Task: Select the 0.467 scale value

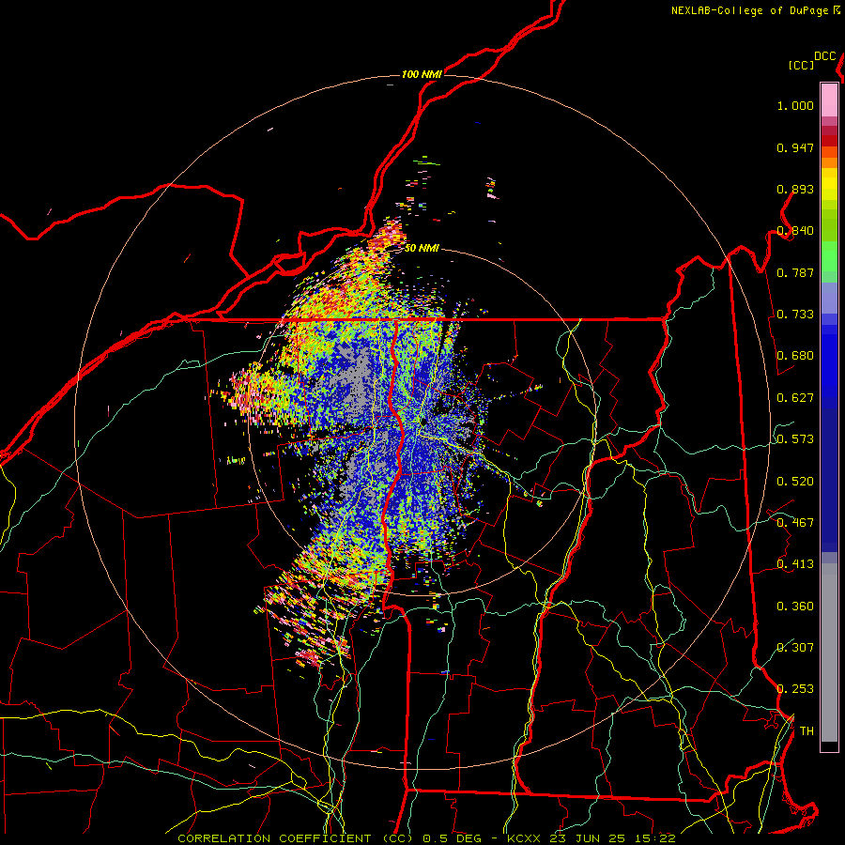Action: (795, 523)
